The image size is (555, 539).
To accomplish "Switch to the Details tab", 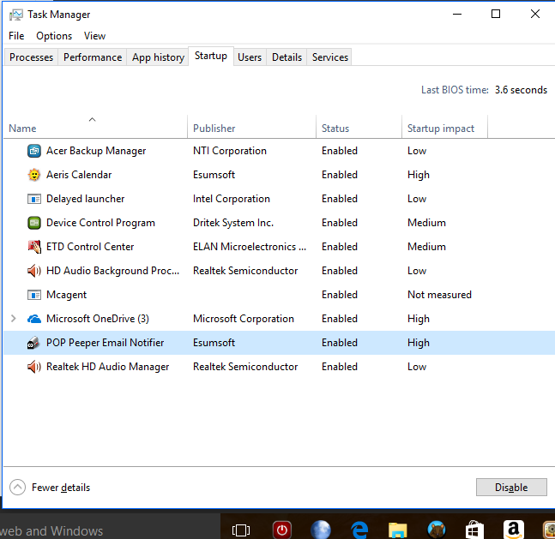I will pos(287,57).
